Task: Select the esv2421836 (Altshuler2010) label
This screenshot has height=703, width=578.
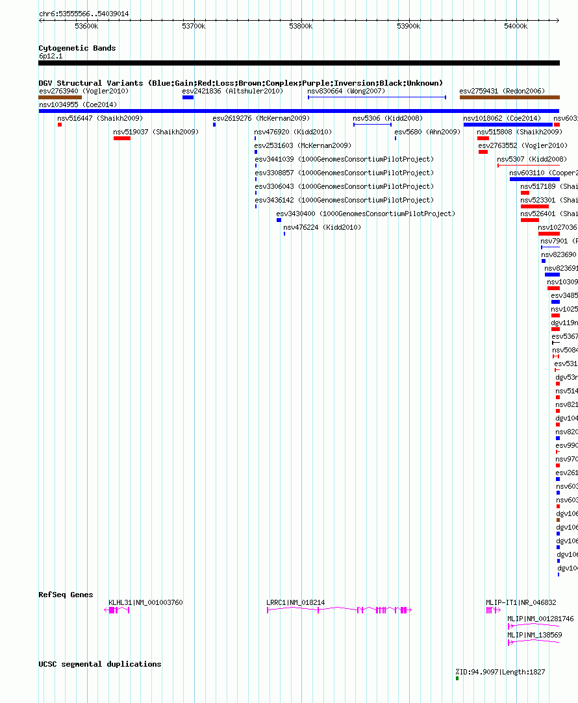Action: (232, 91)
